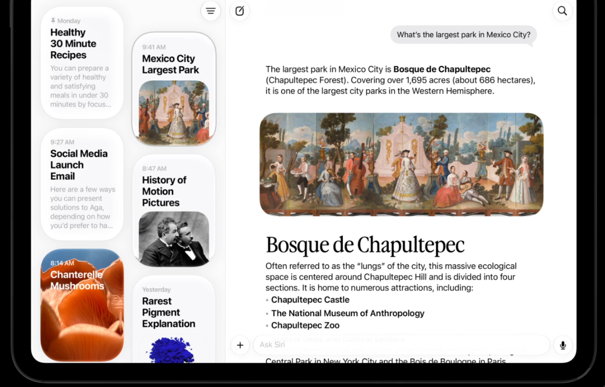Open Chanterelle Mushrooms conversation card
The width and height of the screenshot is (605, 387).
click(82, 305)
